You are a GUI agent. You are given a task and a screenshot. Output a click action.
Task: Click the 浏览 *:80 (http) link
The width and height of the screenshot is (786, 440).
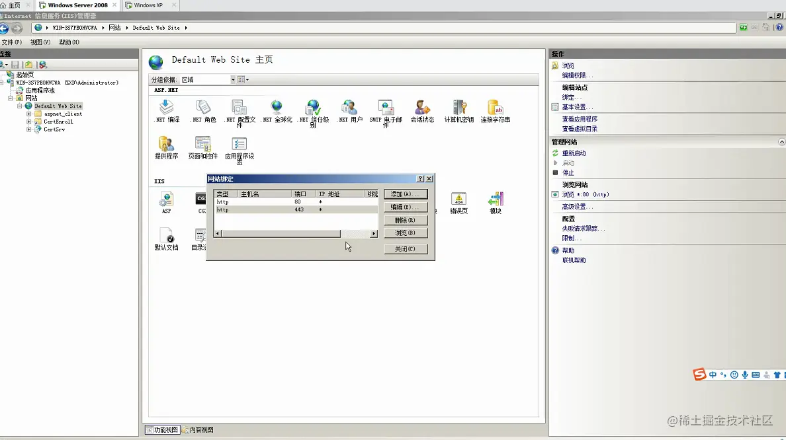pyautogui.click(x=586, y=194)
